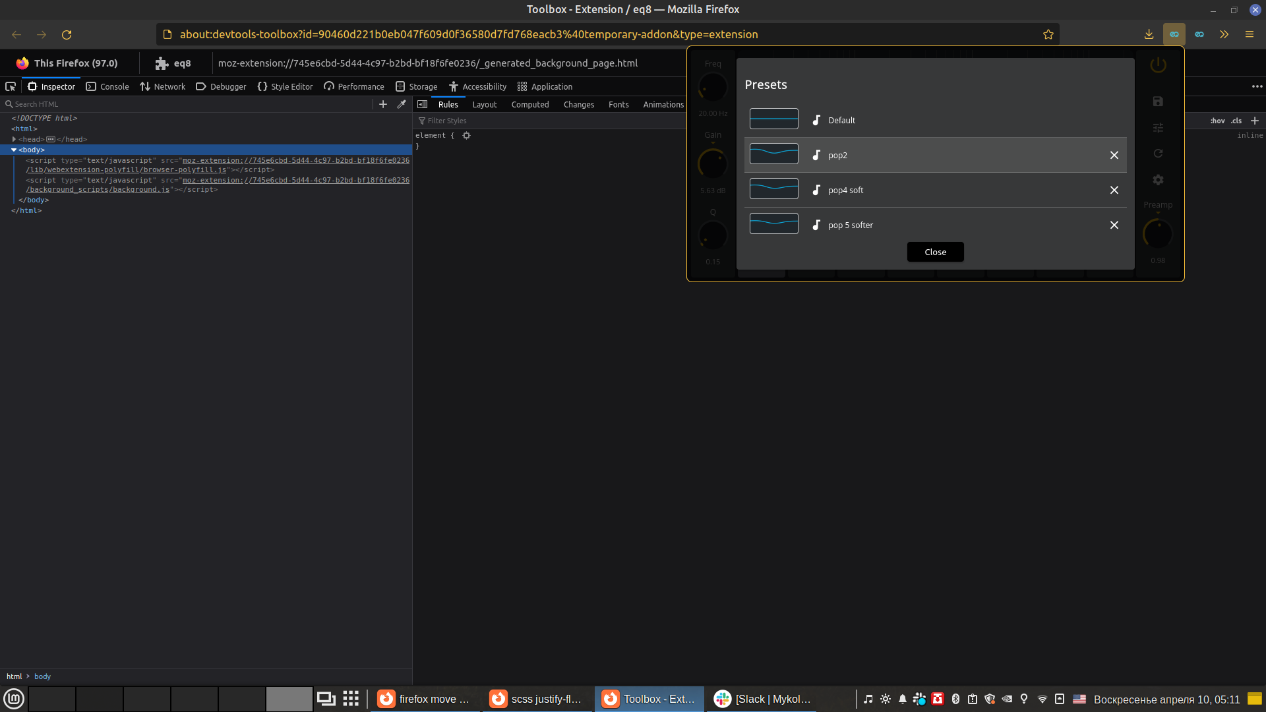Delete the pop2 preset
The image size is (1266, 712).
(x=1114, y=155)
